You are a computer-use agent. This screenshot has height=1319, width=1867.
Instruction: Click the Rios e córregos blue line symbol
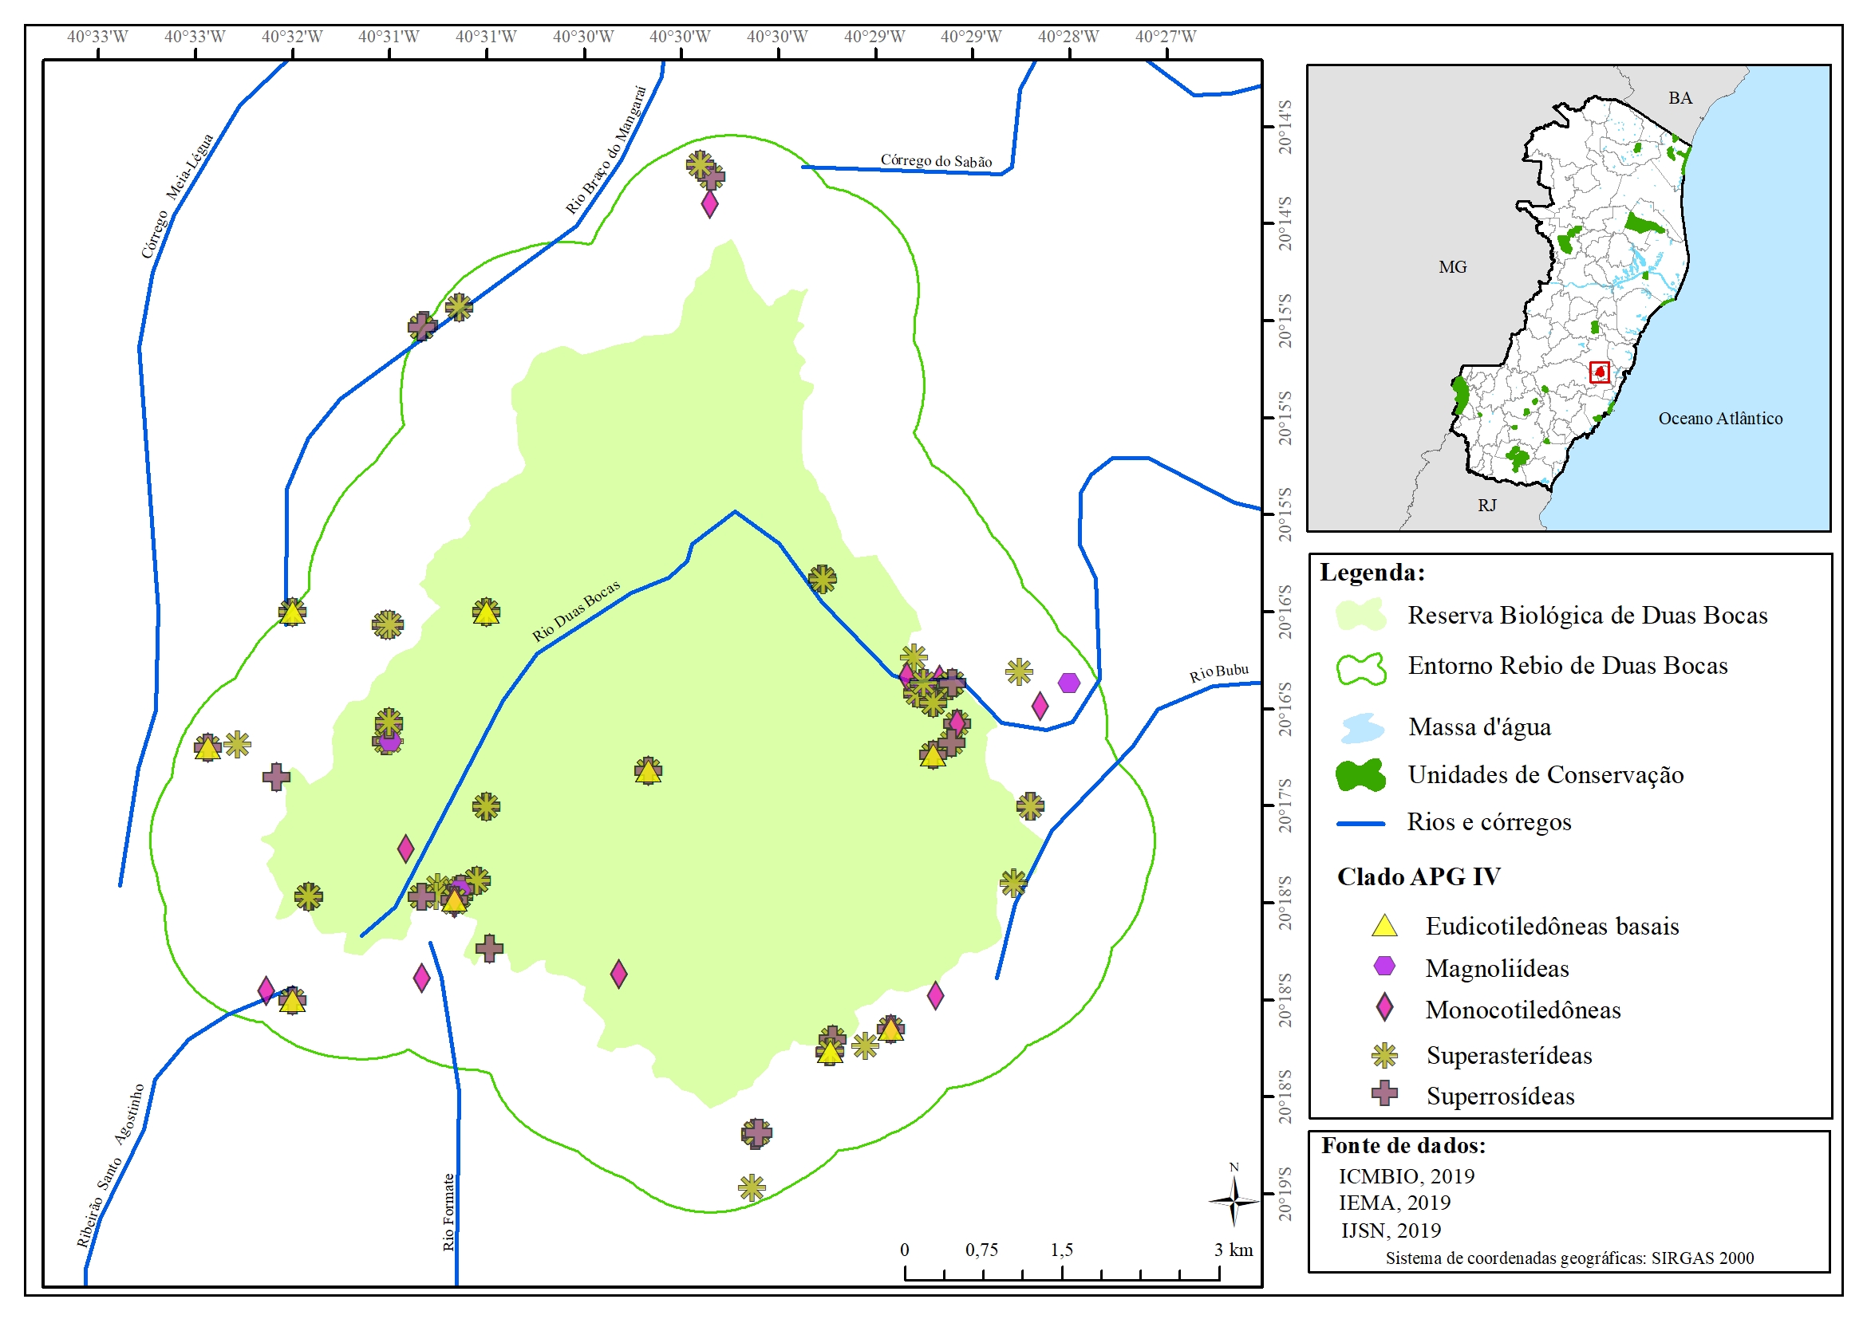tap(1361, 823)
